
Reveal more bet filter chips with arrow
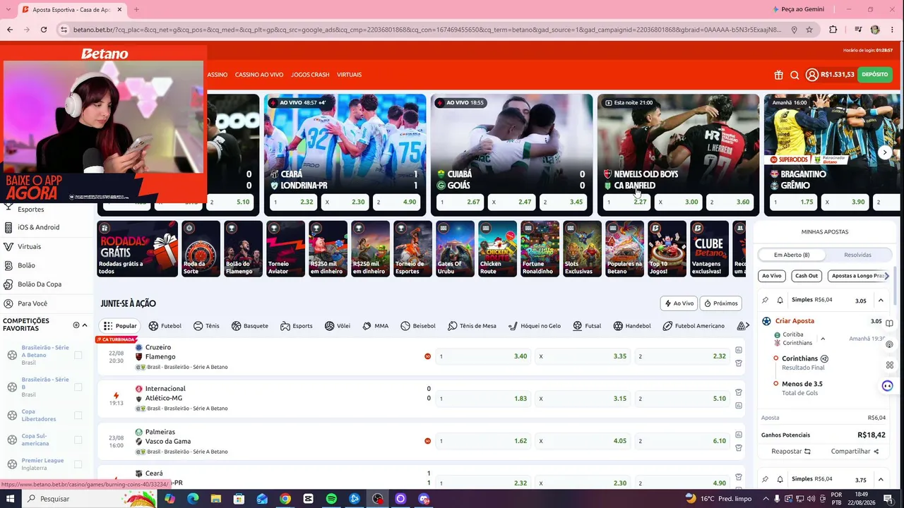[x=887, y=276]
